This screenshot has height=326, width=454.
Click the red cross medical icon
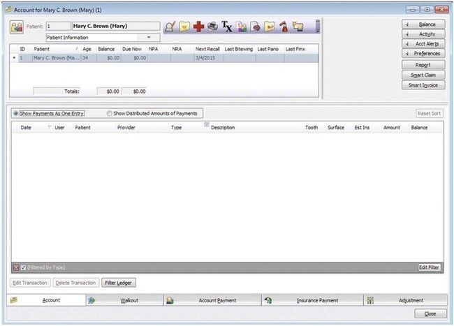(x=198, y=27)
